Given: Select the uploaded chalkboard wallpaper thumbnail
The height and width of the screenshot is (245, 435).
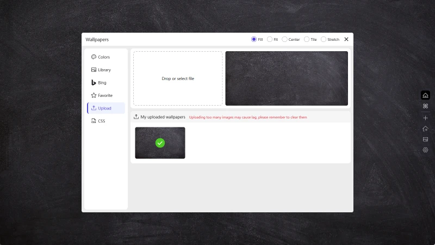Looking at the screenshot, I should coord(160,143).
